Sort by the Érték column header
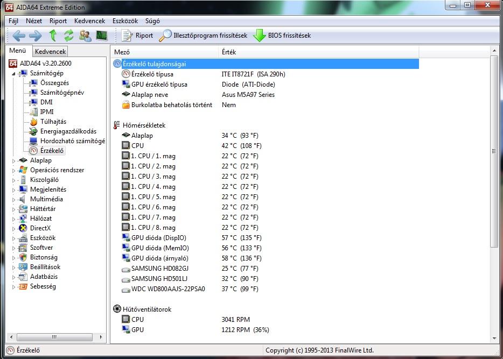The width and height of the screenshot is (503, 359). (x=319, y=52)
